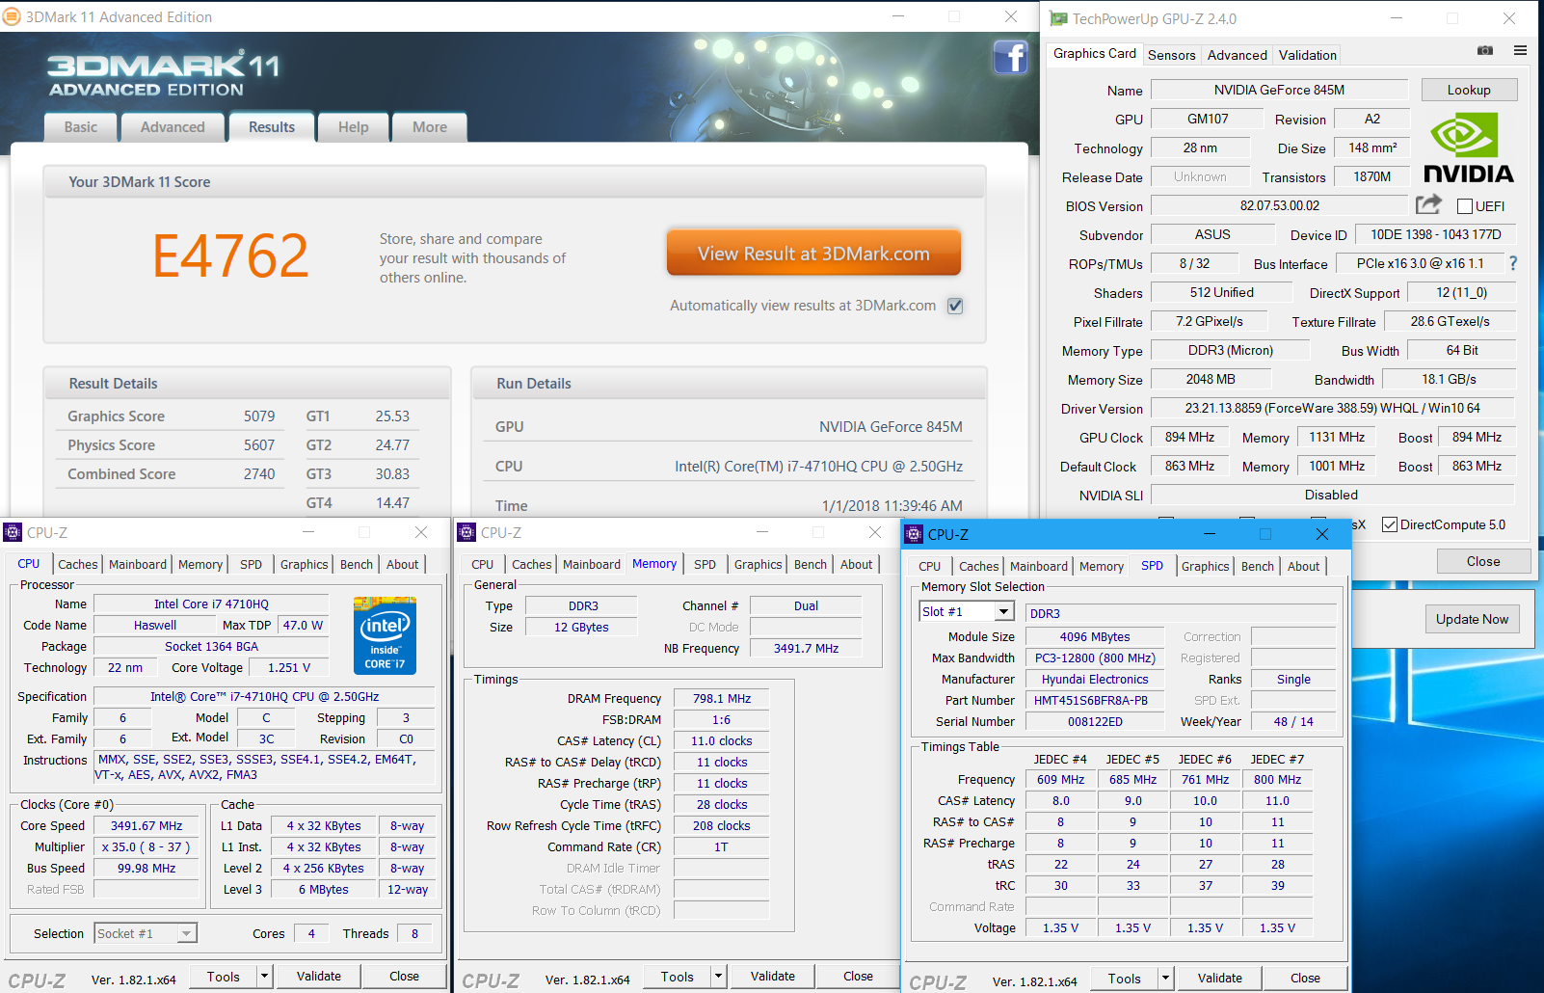Click the NVIDIA SLI Disabled field

click(1332, 495)
